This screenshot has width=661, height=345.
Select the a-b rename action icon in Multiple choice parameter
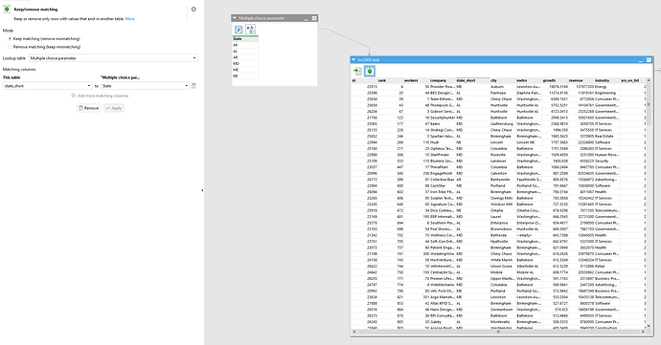250,30
